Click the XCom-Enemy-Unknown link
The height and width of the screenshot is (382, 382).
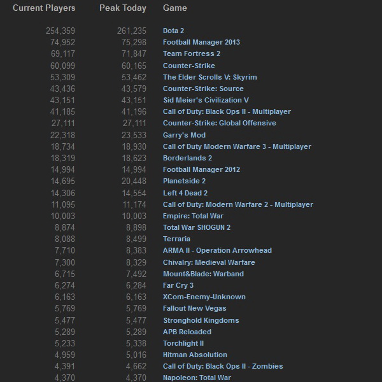(x=204, y=297)
